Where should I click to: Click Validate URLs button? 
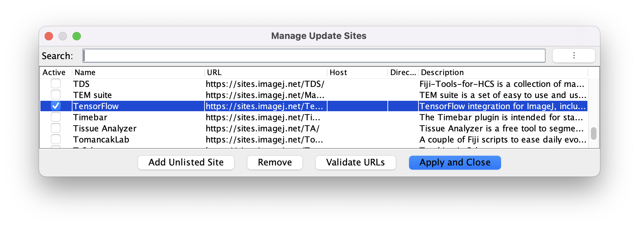[x=355, y=163]
